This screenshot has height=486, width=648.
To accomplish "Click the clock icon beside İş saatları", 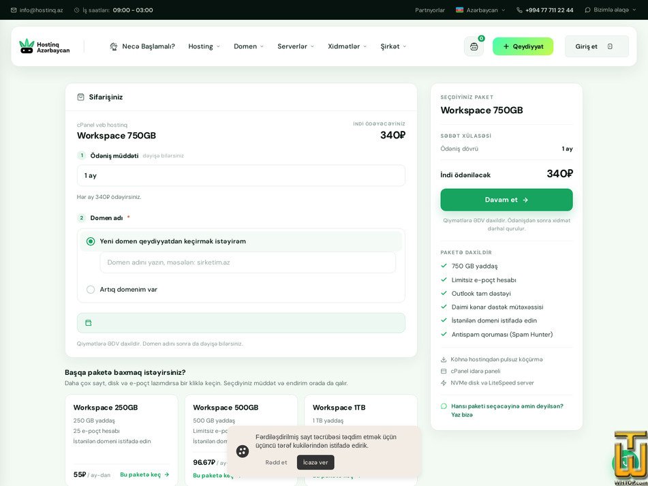I will tap(76, 10).
